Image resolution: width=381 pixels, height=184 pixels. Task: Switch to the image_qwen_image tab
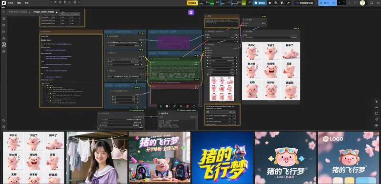[44, 11]
